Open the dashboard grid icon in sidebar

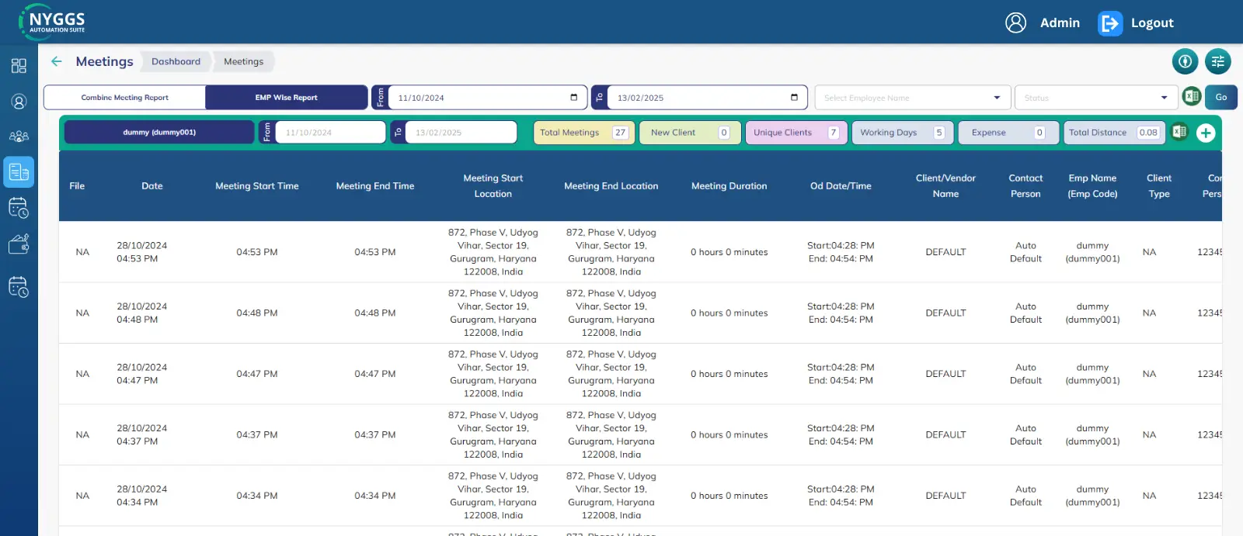click(x=19, y=66)
